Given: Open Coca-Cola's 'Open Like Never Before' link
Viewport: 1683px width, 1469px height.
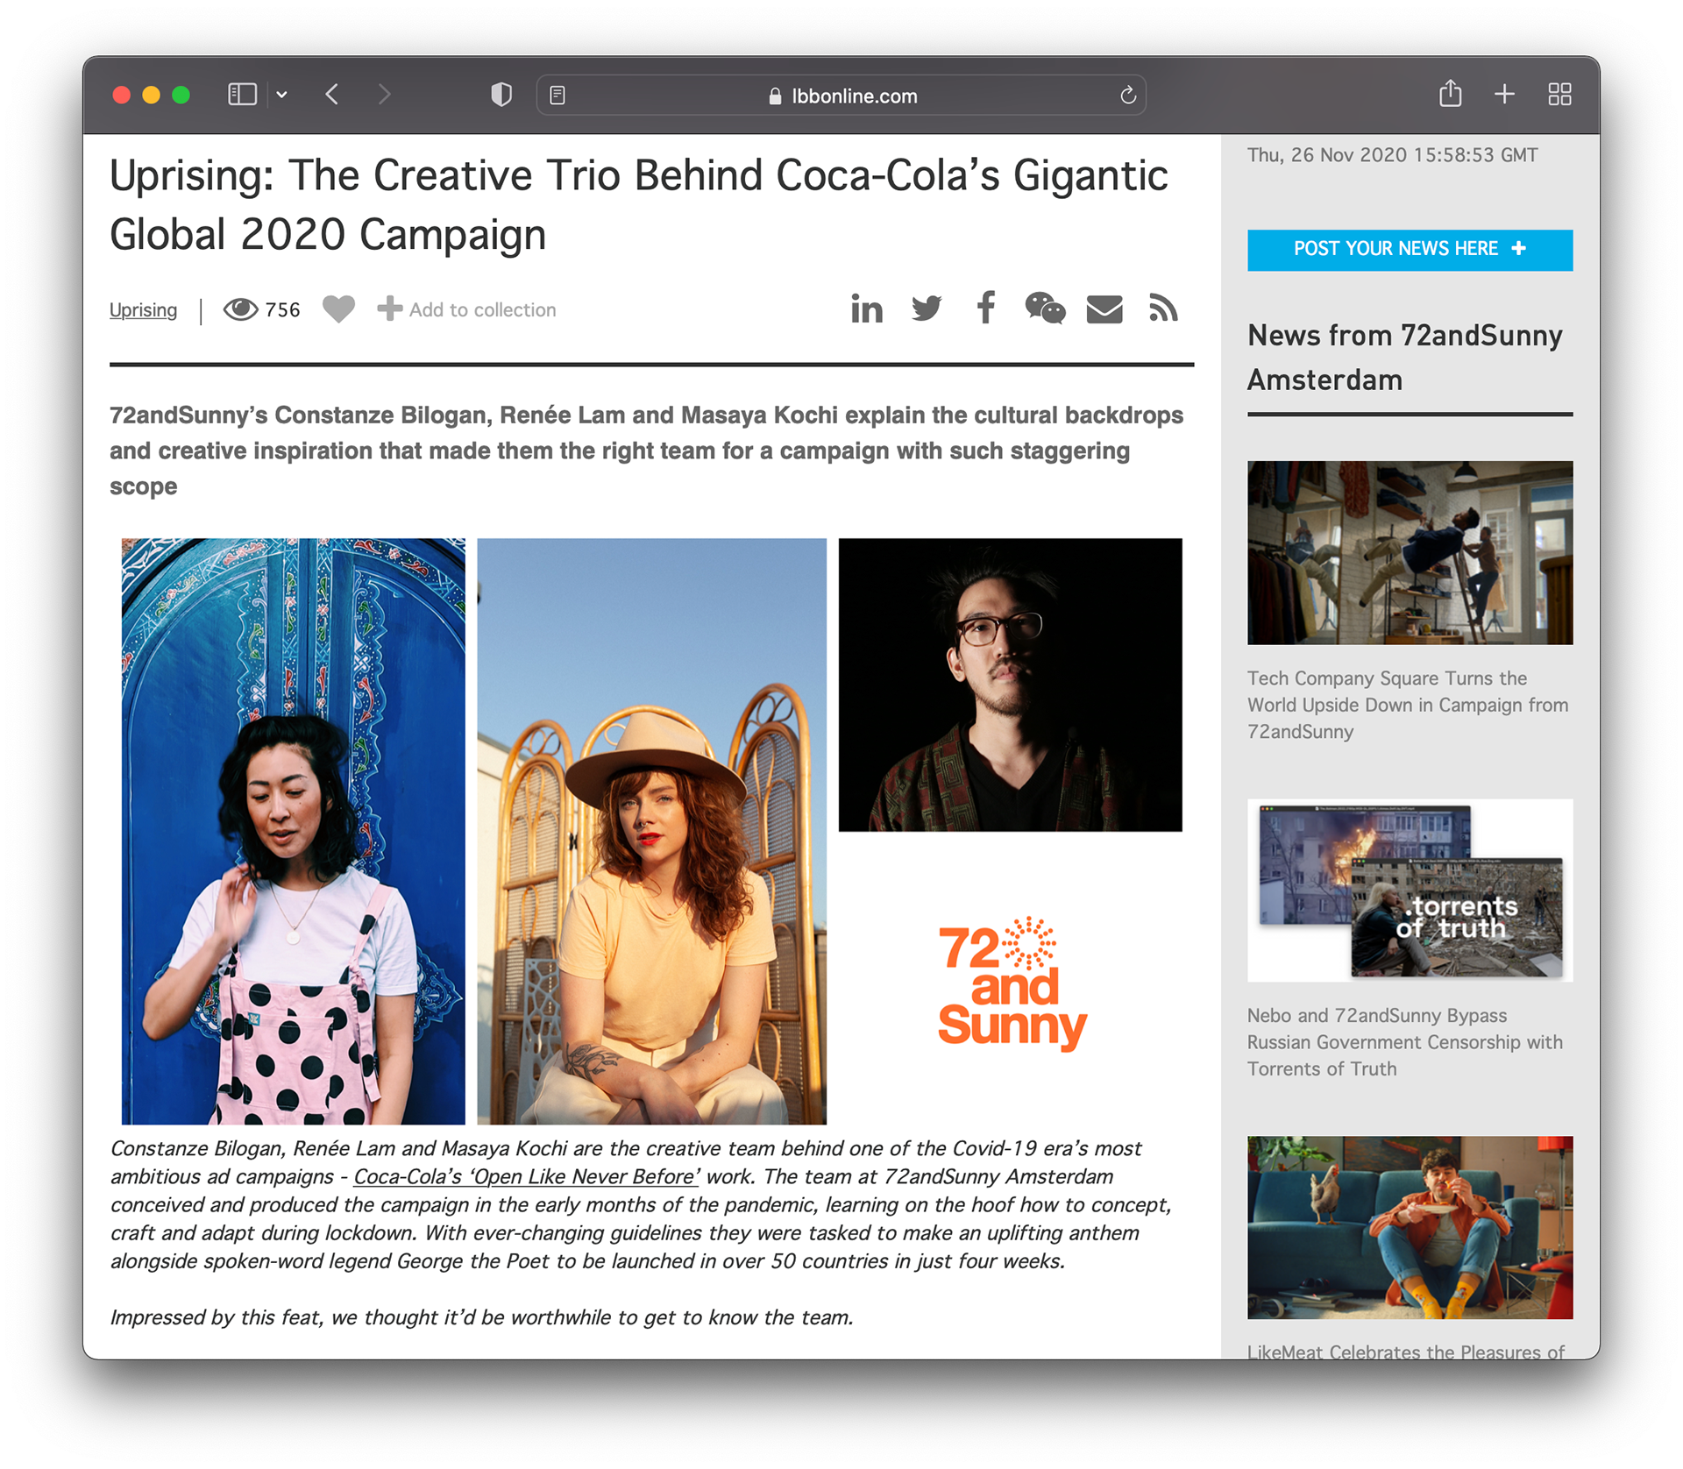Looking at the screenshot, I should pos(526,1176).
